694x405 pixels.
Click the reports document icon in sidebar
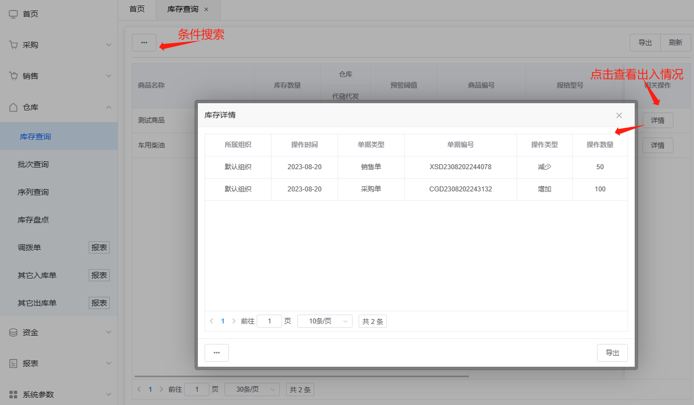13,363
